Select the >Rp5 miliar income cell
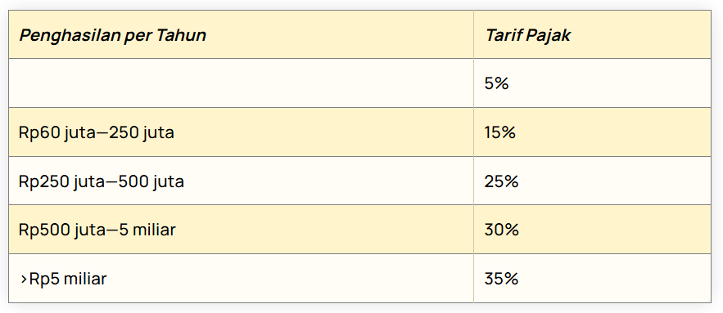 coord(241,279)
